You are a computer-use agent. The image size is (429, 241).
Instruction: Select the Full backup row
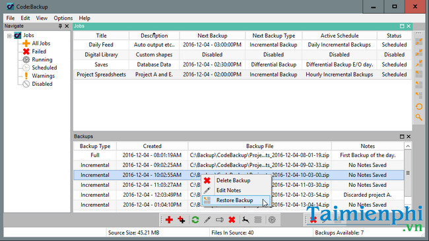[239, 155]
